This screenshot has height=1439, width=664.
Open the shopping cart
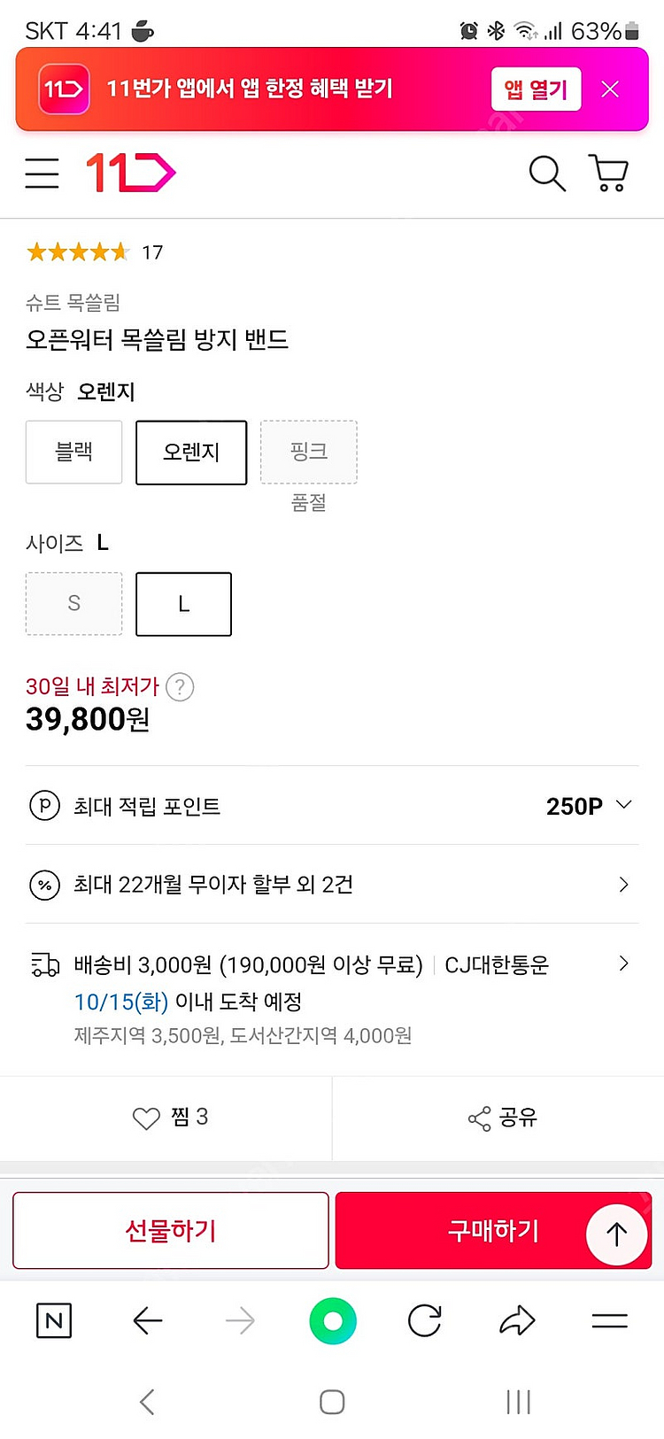[x=608, y=173]
